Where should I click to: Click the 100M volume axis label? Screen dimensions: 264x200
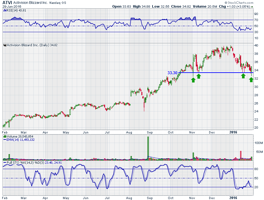[x=259, y=143]
